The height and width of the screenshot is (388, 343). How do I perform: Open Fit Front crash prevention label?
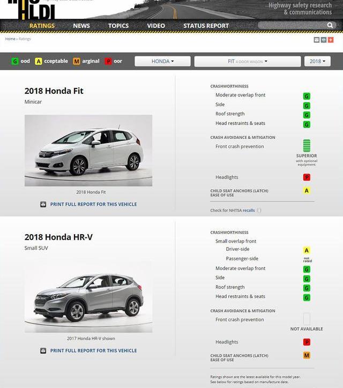pos(240,146)
